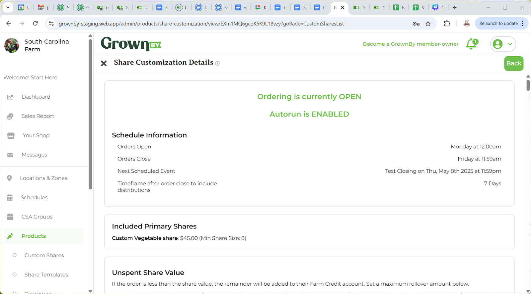Click the Your Shop storefront icon
The width and height of the screenshot is (531, 294).
click(x=11, y=135)
